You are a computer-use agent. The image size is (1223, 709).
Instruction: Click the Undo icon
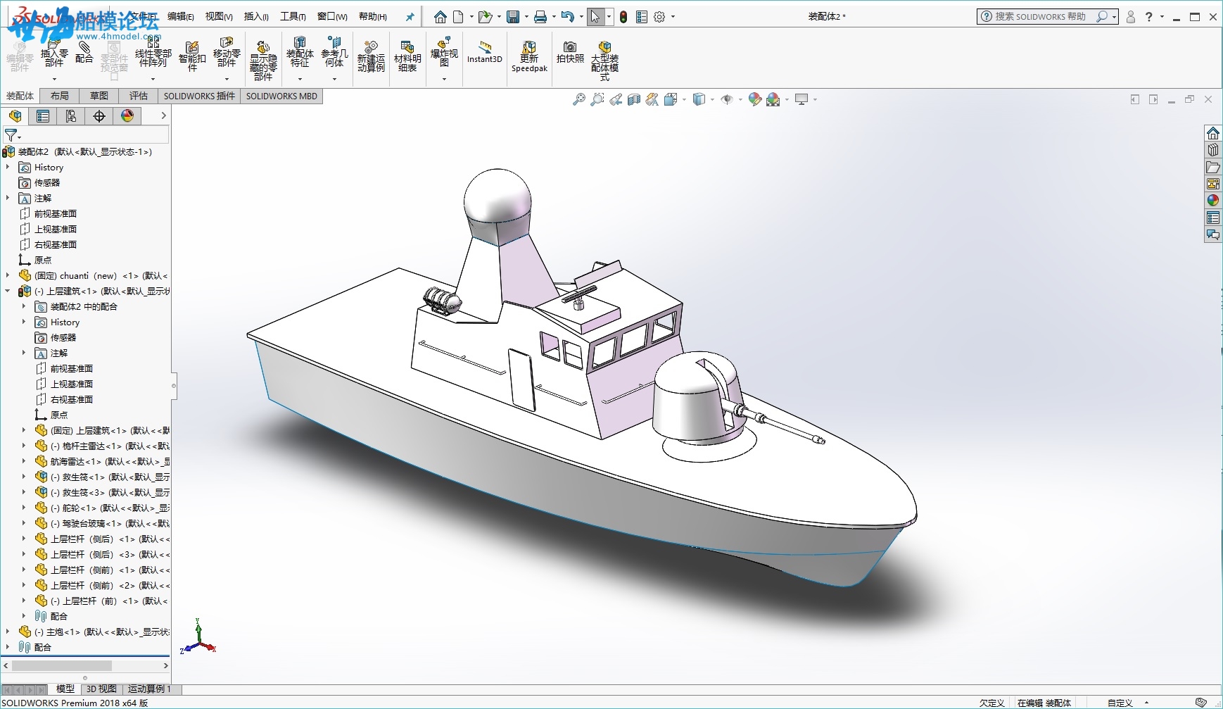click(567, 17)
